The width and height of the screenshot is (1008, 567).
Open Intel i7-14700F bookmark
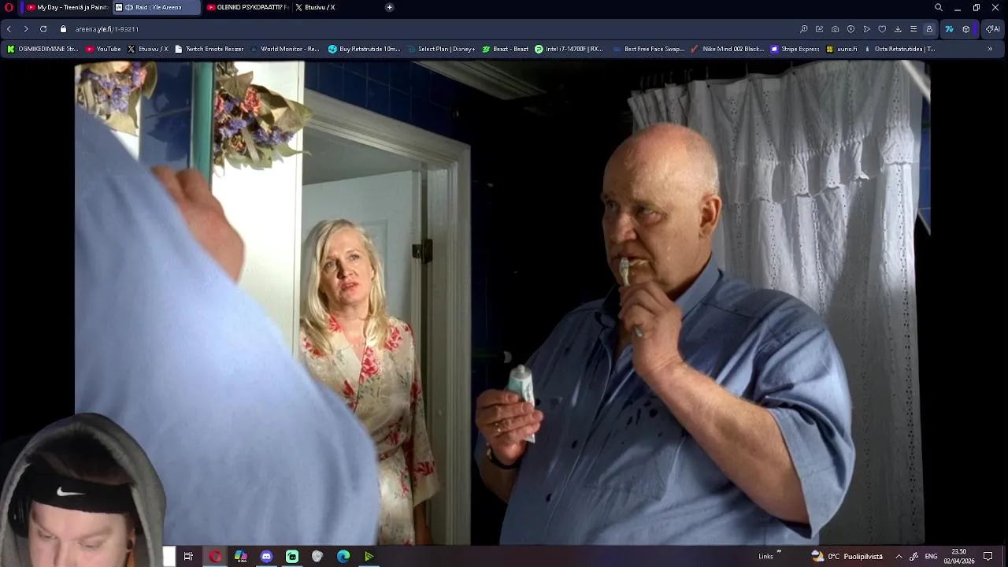click(569, 49)
